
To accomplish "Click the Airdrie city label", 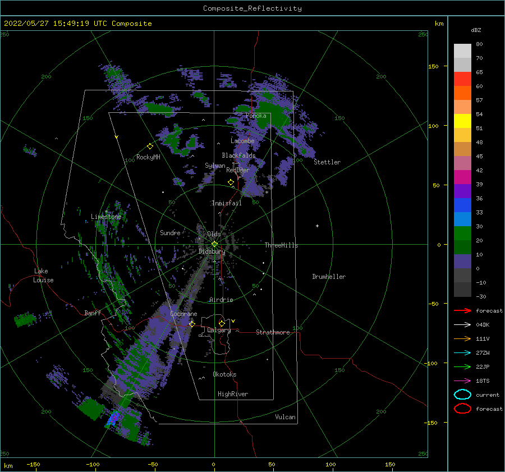I will pos(221,300).
